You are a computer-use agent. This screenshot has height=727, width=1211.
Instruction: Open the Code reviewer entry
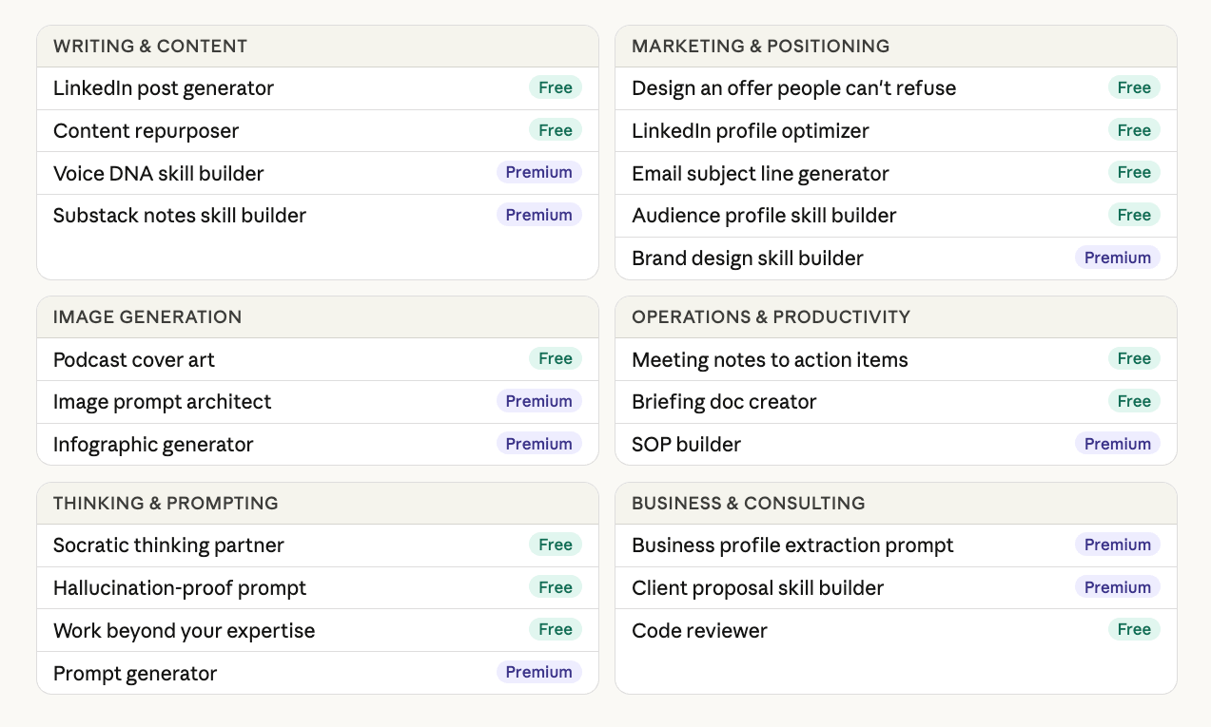point(896,630)
